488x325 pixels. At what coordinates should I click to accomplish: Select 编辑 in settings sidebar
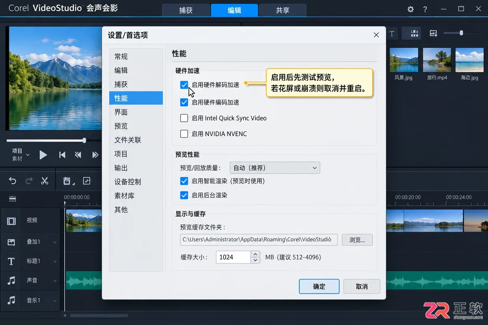(136, 70)
